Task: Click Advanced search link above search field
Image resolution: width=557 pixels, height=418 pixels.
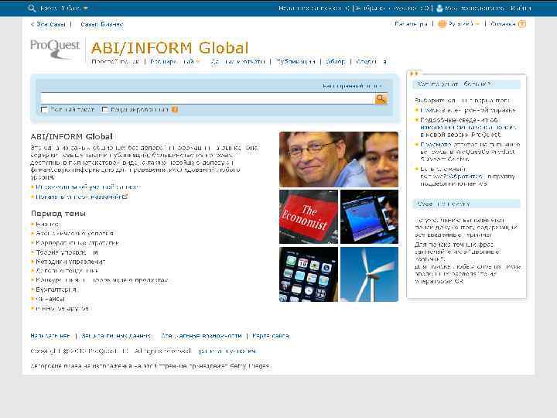Action: click(x=351, y=86)
